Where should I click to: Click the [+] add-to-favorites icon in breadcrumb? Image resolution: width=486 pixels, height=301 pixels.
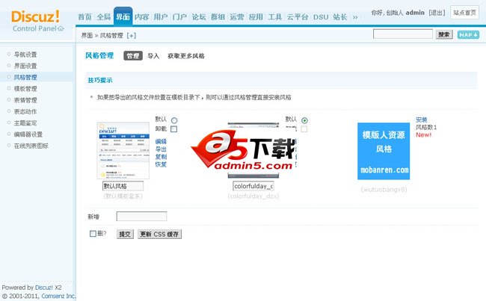click(132, 36)
